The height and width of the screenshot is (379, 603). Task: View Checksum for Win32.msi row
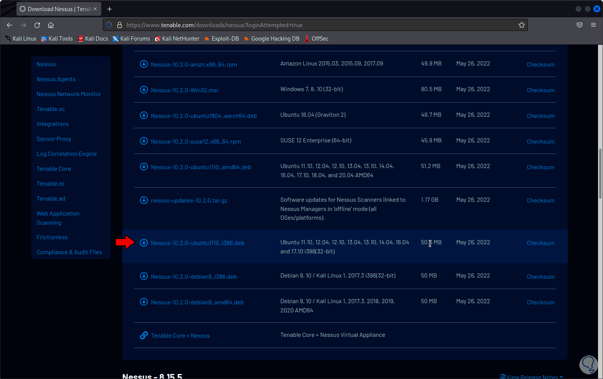[x=541, y=90]
